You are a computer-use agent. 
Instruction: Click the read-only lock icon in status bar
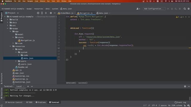pos(185,106)
